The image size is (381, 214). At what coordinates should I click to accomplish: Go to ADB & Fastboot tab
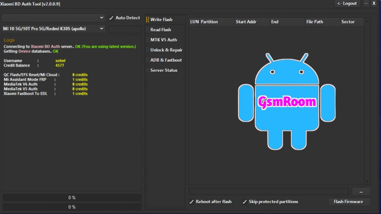coord(166,60)
